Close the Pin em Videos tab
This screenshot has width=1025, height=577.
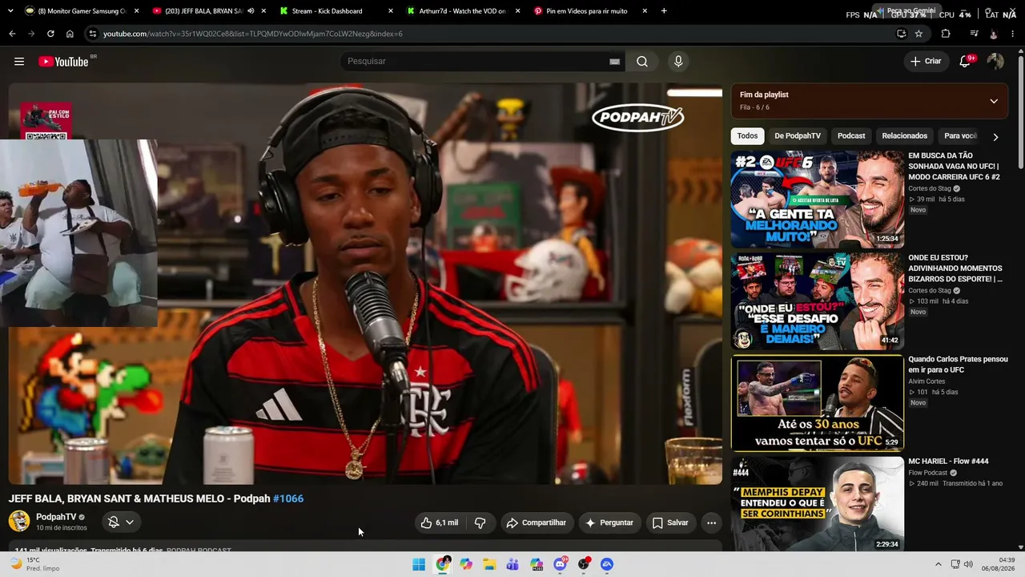coord(644,11)
